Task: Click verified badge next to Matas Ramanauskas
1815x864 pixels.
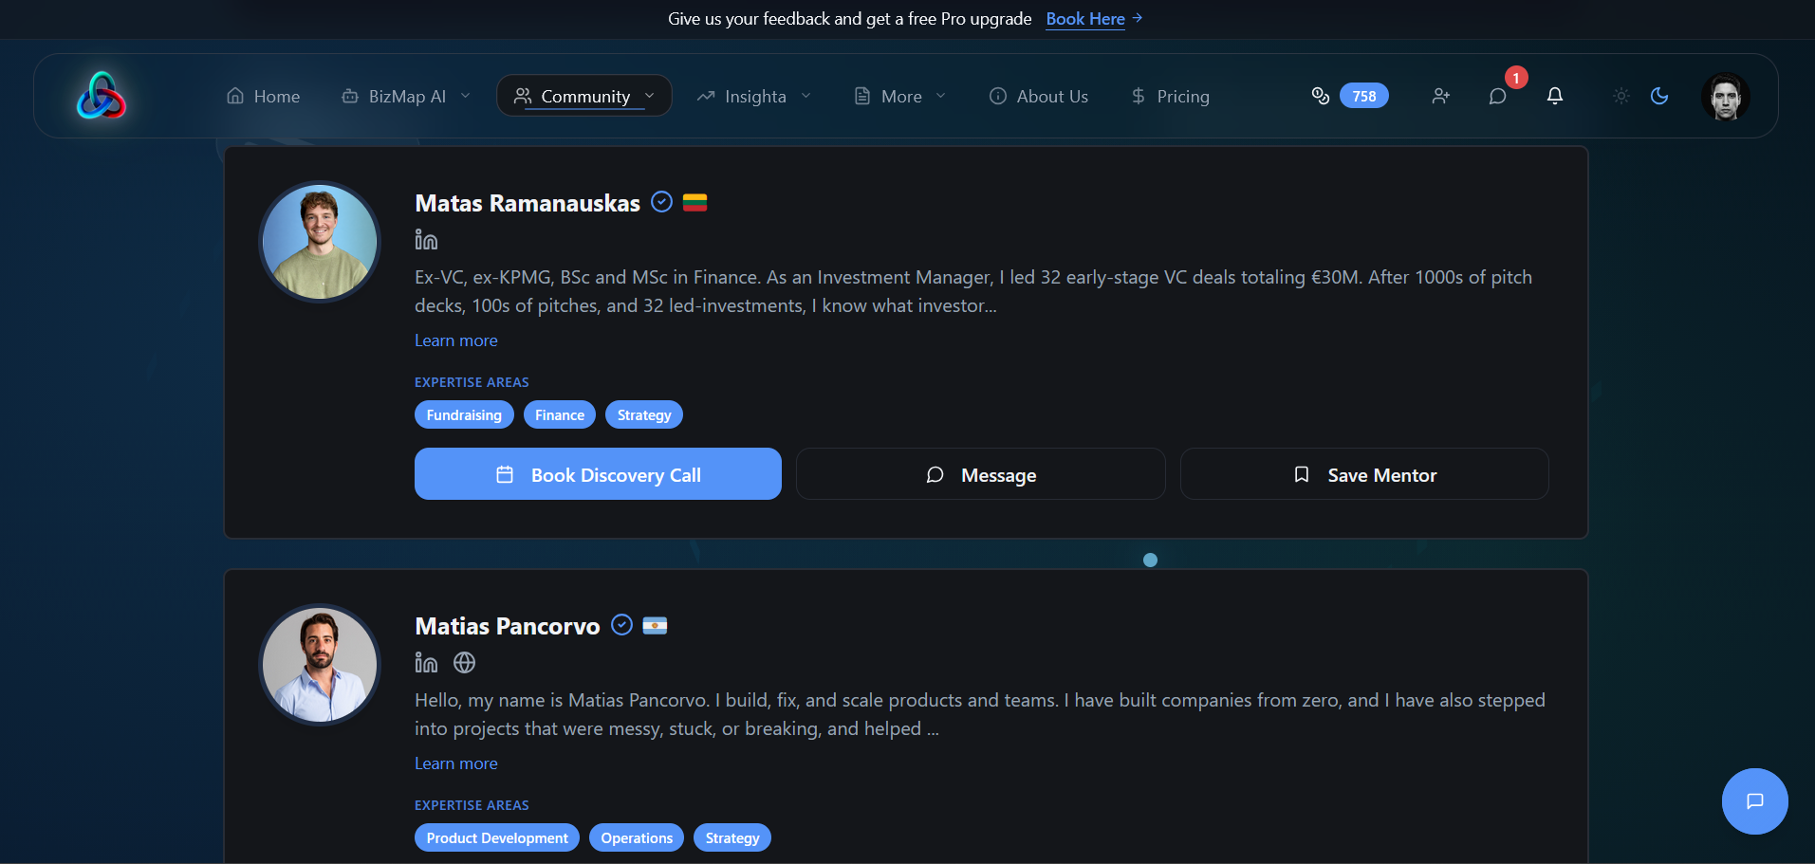Action: (x=661, y=202)
